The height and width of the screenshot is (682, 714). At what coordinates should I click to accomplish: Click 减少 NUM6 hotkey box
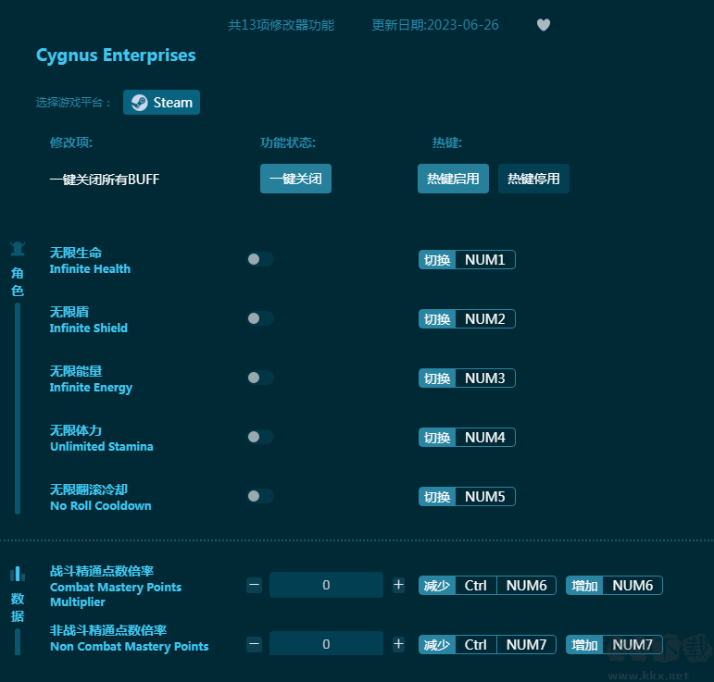(526, 586)
